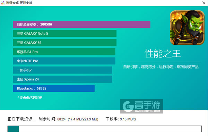Viewport: 208px width, 136px height.
Task: Click the 剩余时间 00:24 readout
Action: 52,119
